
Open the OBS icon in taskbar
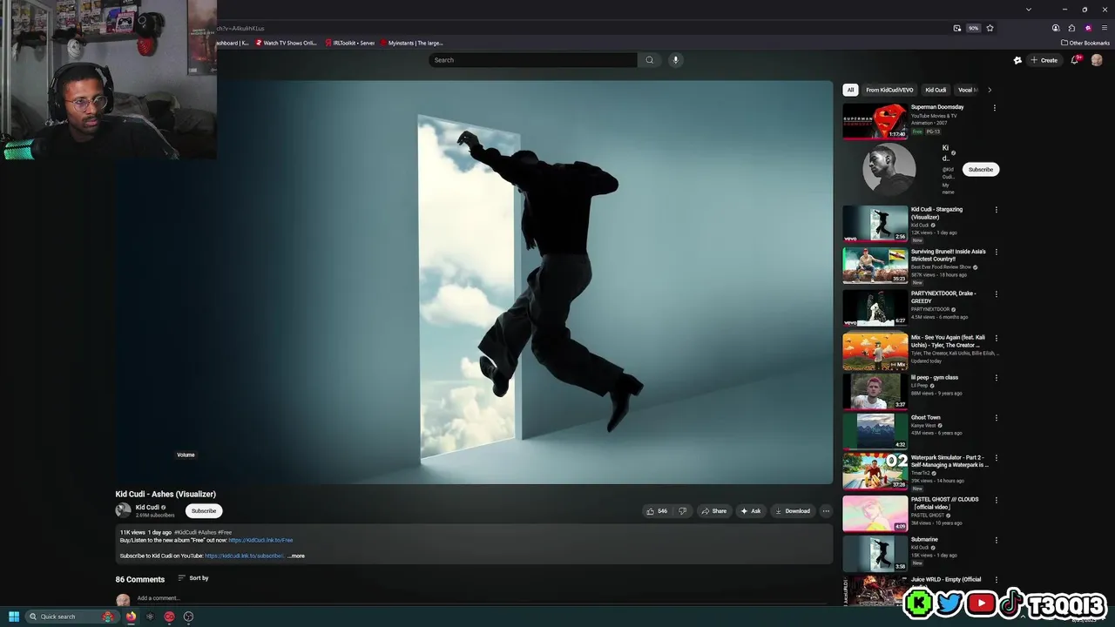point(188,617)
